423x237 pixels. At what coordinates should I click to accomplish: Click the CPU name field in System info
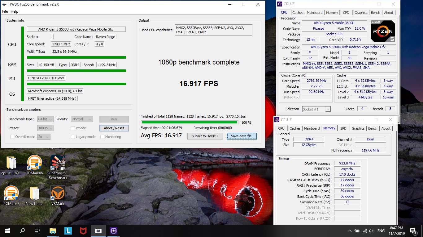76,29
